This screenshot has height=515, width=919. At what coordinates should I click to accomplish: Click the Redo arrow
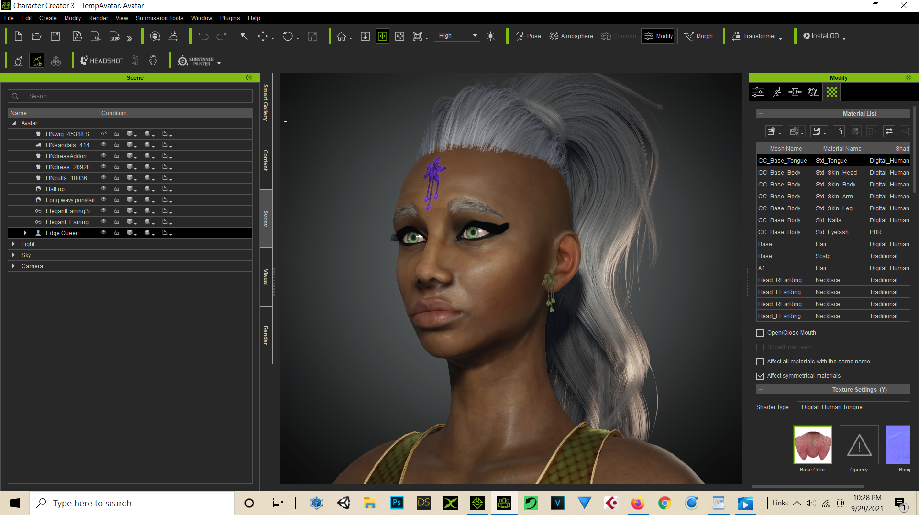pyautogui.click(x=221, y=36)
